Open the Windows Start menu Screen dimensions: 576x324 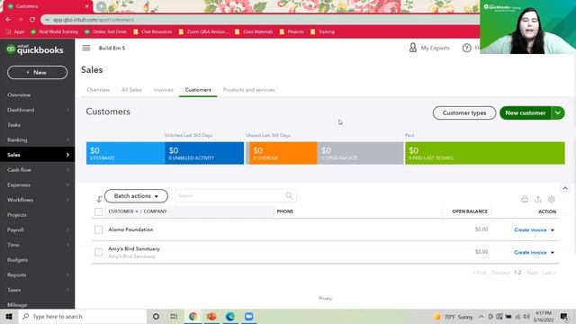(9, 316)
